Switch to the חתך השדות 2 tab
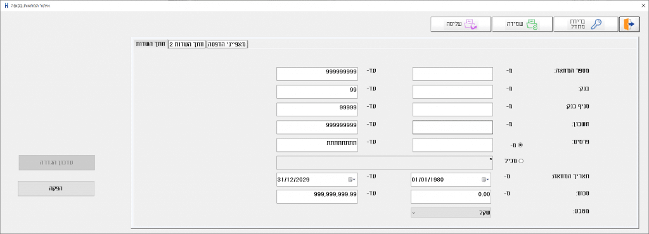 click(187, 44)
